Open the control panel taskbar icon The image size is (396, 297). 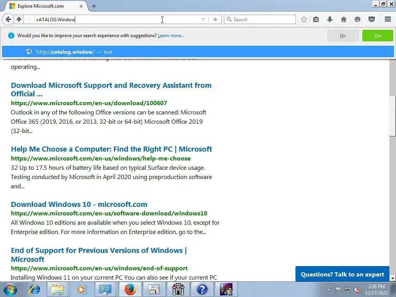(x=105, y=289)
